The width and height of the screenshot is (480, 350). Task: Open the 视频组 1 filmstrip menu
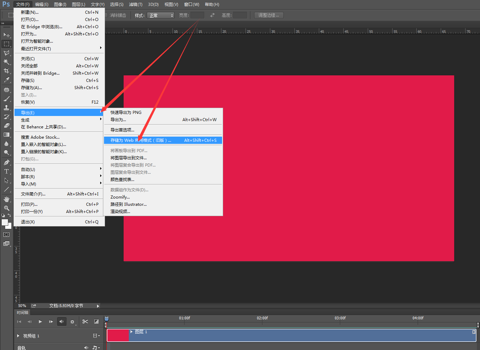pos(96,336)
